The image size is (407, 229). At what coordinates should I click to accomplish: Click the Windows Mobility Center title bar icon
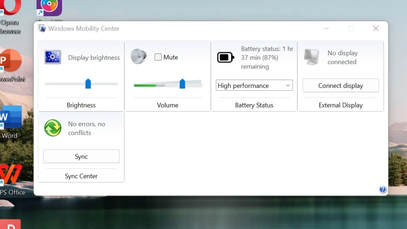pos(42,28)
